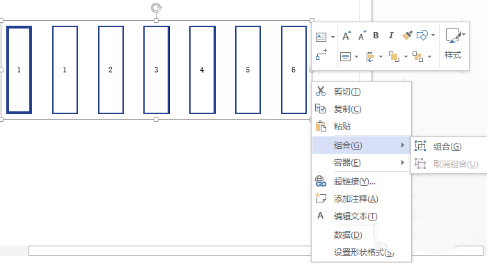The image size is (487, 263).
Task: Open the bring to front dropdown arrow
Action: [x=406, y=56]
